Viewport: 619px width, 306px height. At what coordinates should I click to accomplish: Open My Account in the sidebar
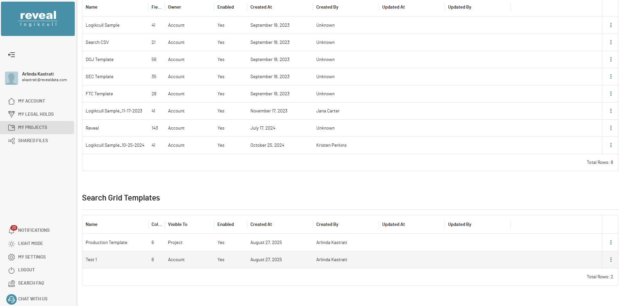tap(32, 101)
